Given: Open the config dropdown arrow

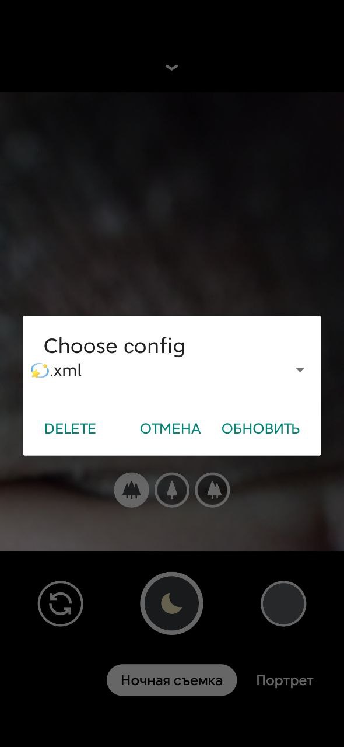Looking at the screenshot, I should 300,370.
